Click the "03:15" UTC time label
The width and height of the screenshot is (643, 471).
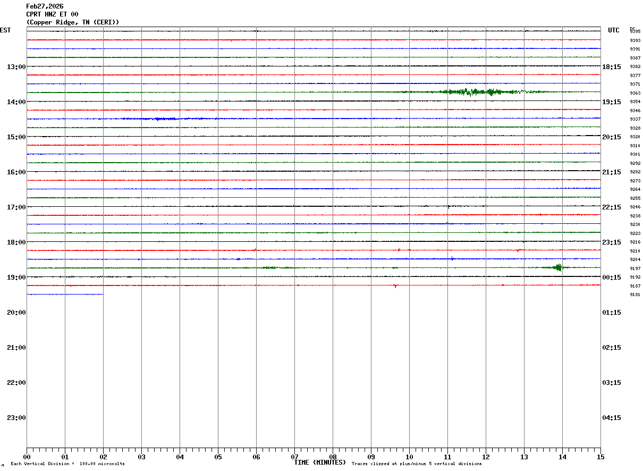tap(612, 383)
